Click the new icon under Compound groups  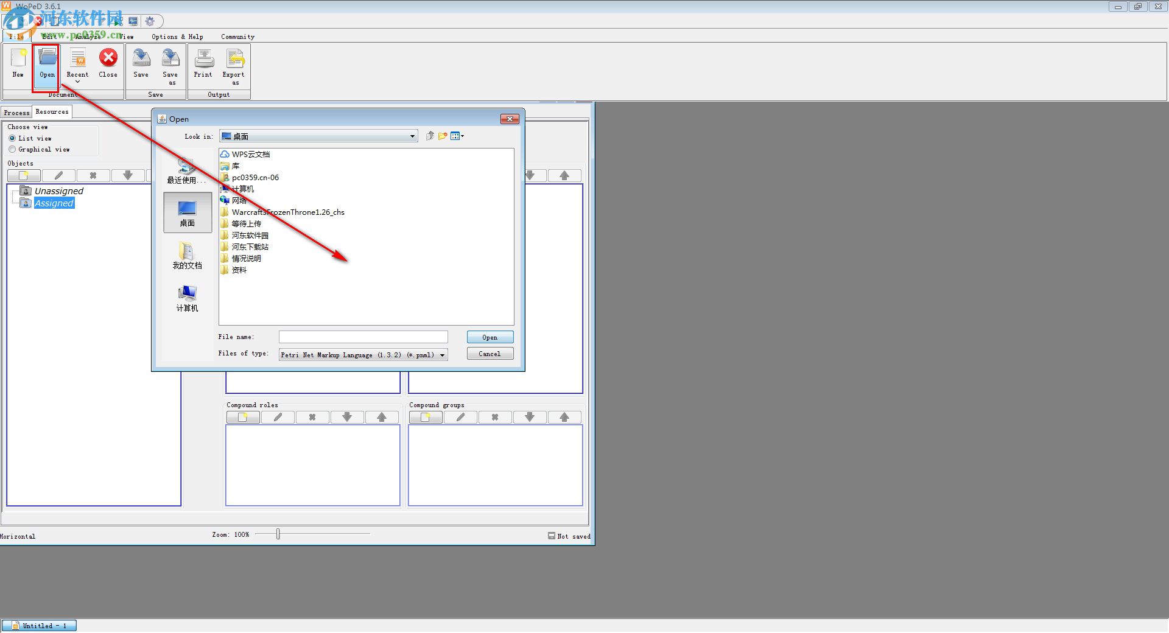click(426, 417)
